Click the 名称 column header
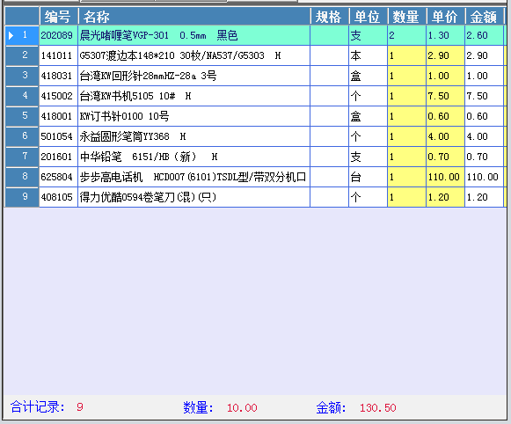Image resolution: width=511 pixels, height=424 pixels. 194,17
